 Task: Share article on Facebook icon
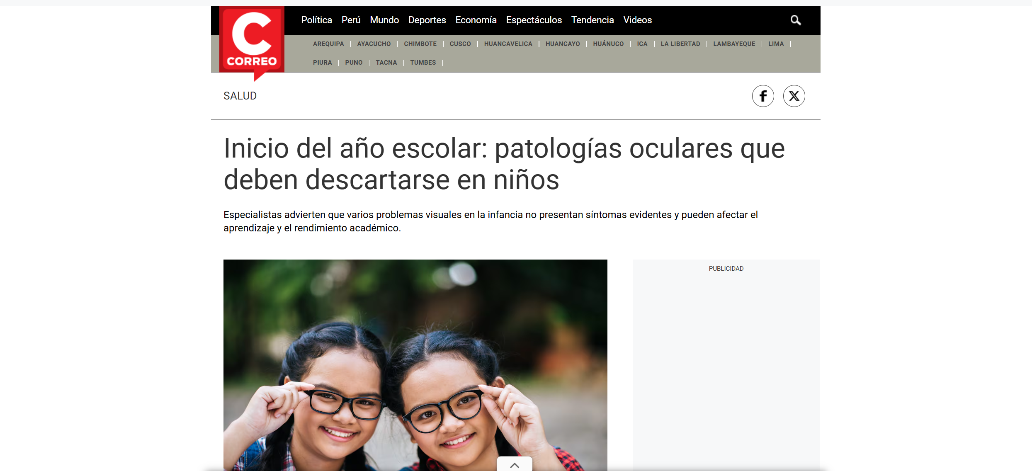click(763, 96)
